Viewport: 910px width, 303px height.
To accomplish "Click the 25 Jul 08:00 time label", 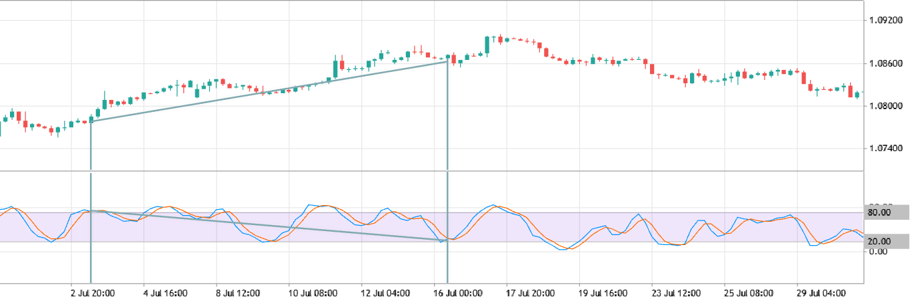I will tap(747, 293).
